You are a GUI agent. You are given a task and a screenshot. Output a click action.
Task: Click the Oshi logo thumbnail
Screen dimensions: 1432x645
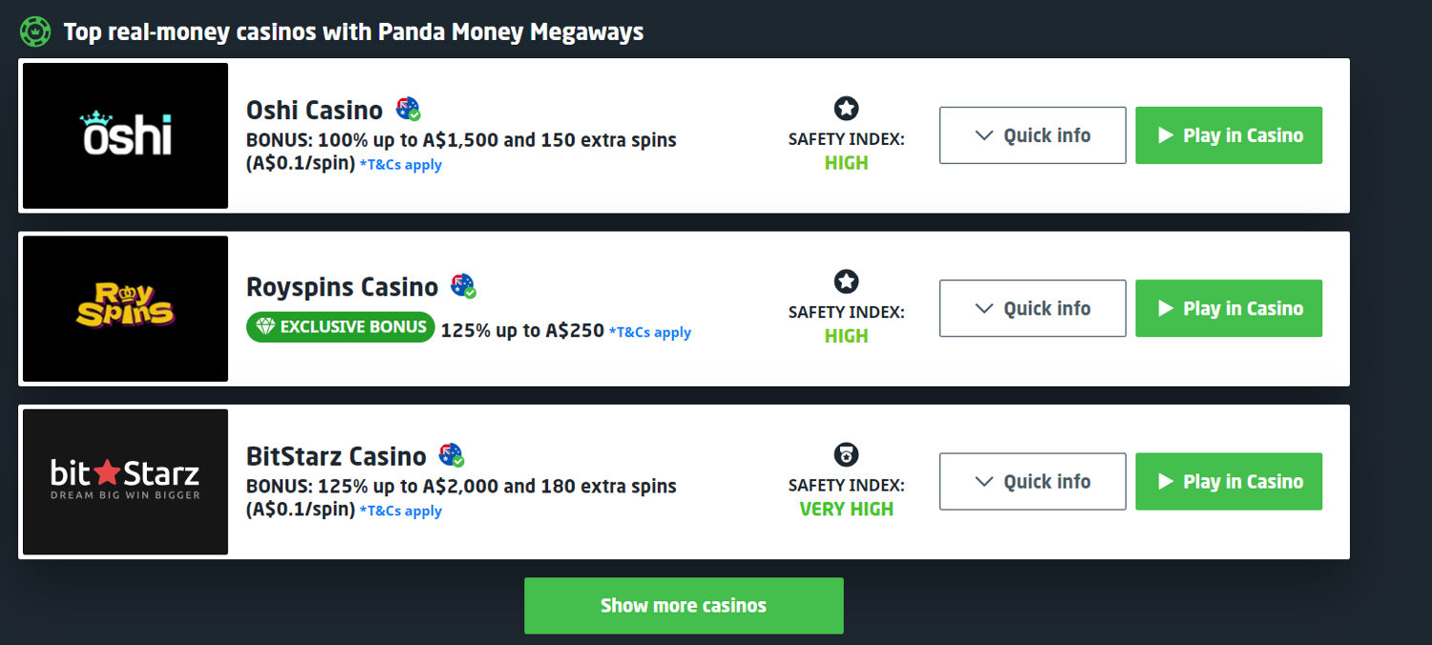[x=125, y=135]
